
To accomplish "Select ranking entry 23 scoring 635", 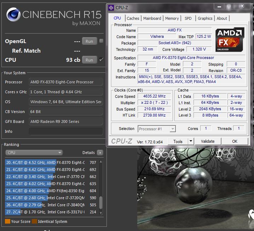I will [51, 184].
